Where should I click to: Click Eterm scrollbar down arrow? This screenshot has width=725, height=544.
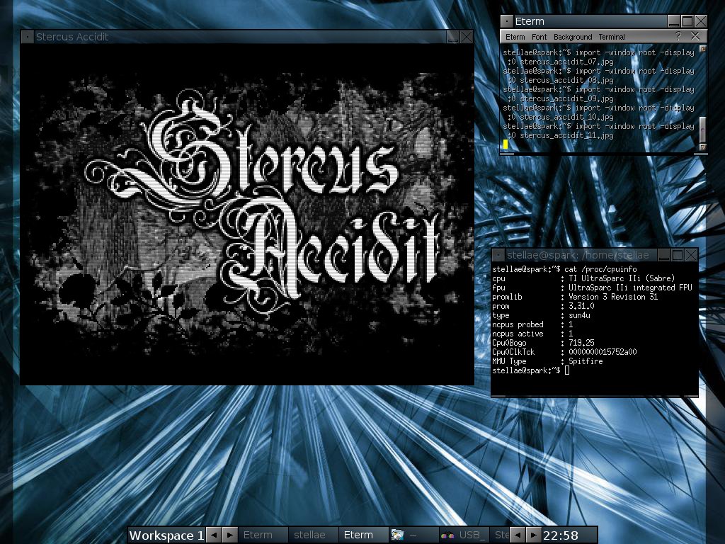coord(703,147)
